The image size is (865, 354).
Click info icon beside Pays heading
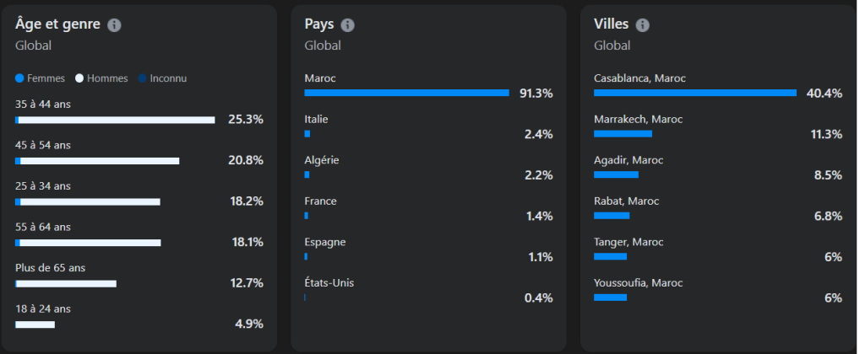click(x=347, y=25)
